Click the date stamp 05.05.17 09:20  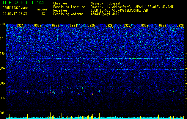(x=15, y=14)
